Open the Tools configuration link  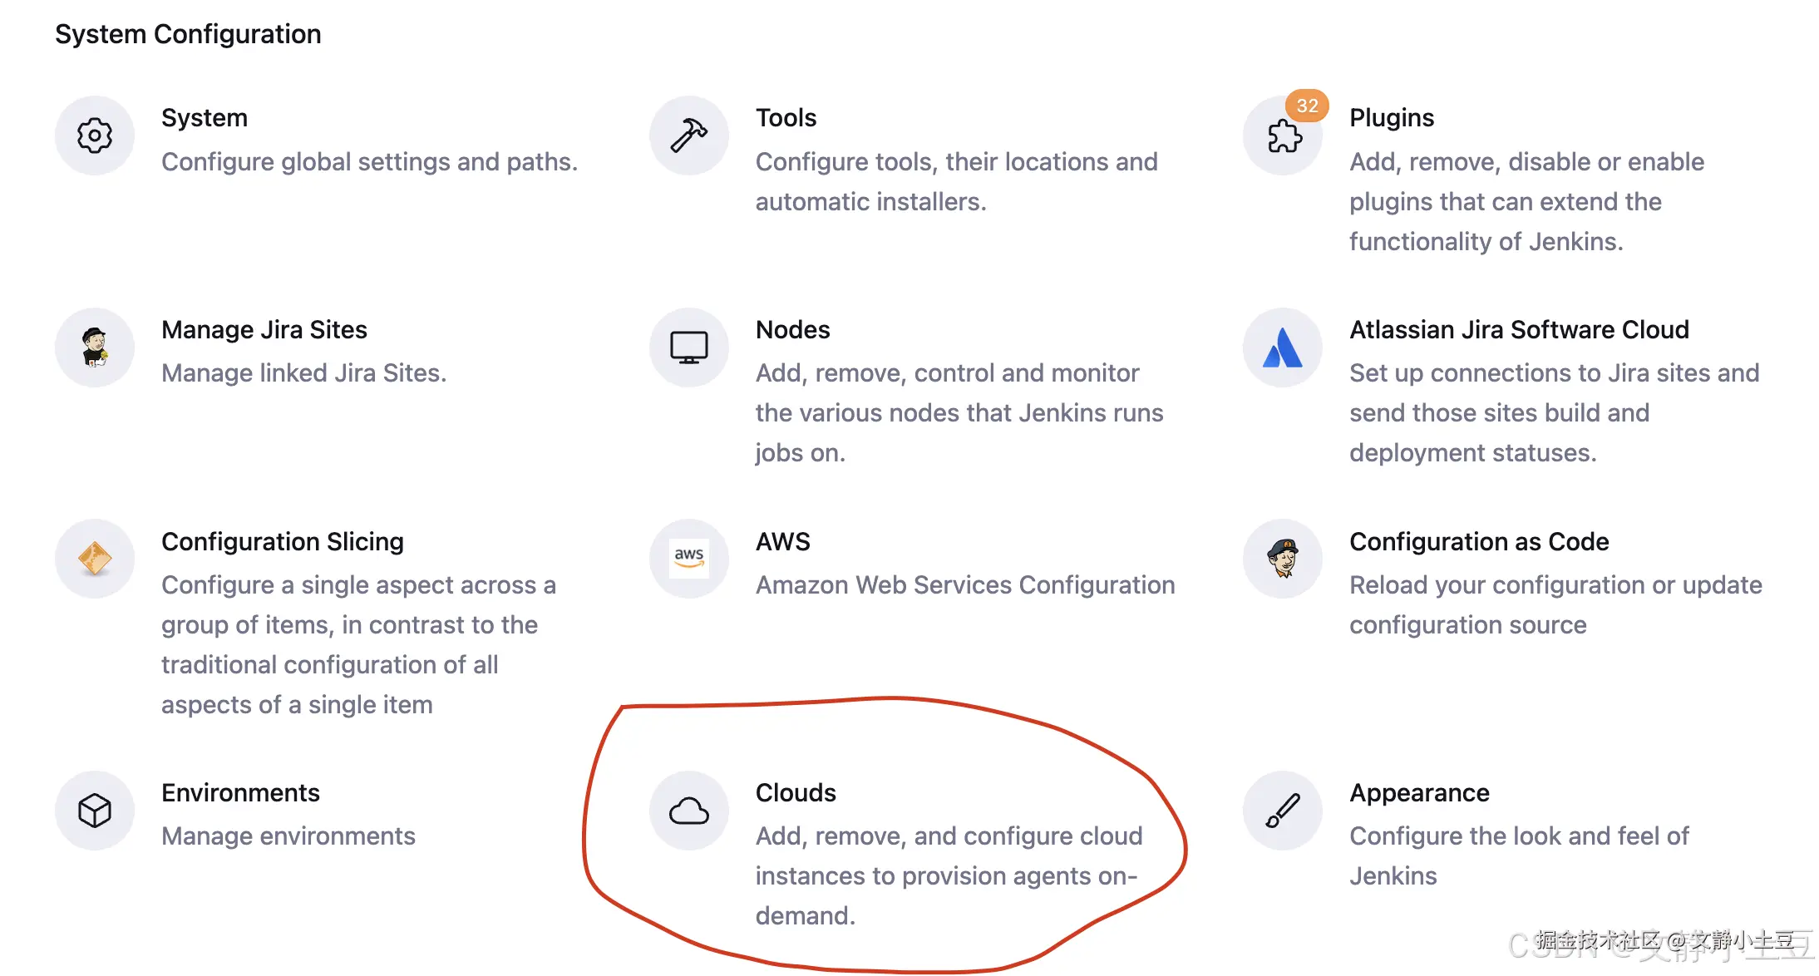[786, 118]
